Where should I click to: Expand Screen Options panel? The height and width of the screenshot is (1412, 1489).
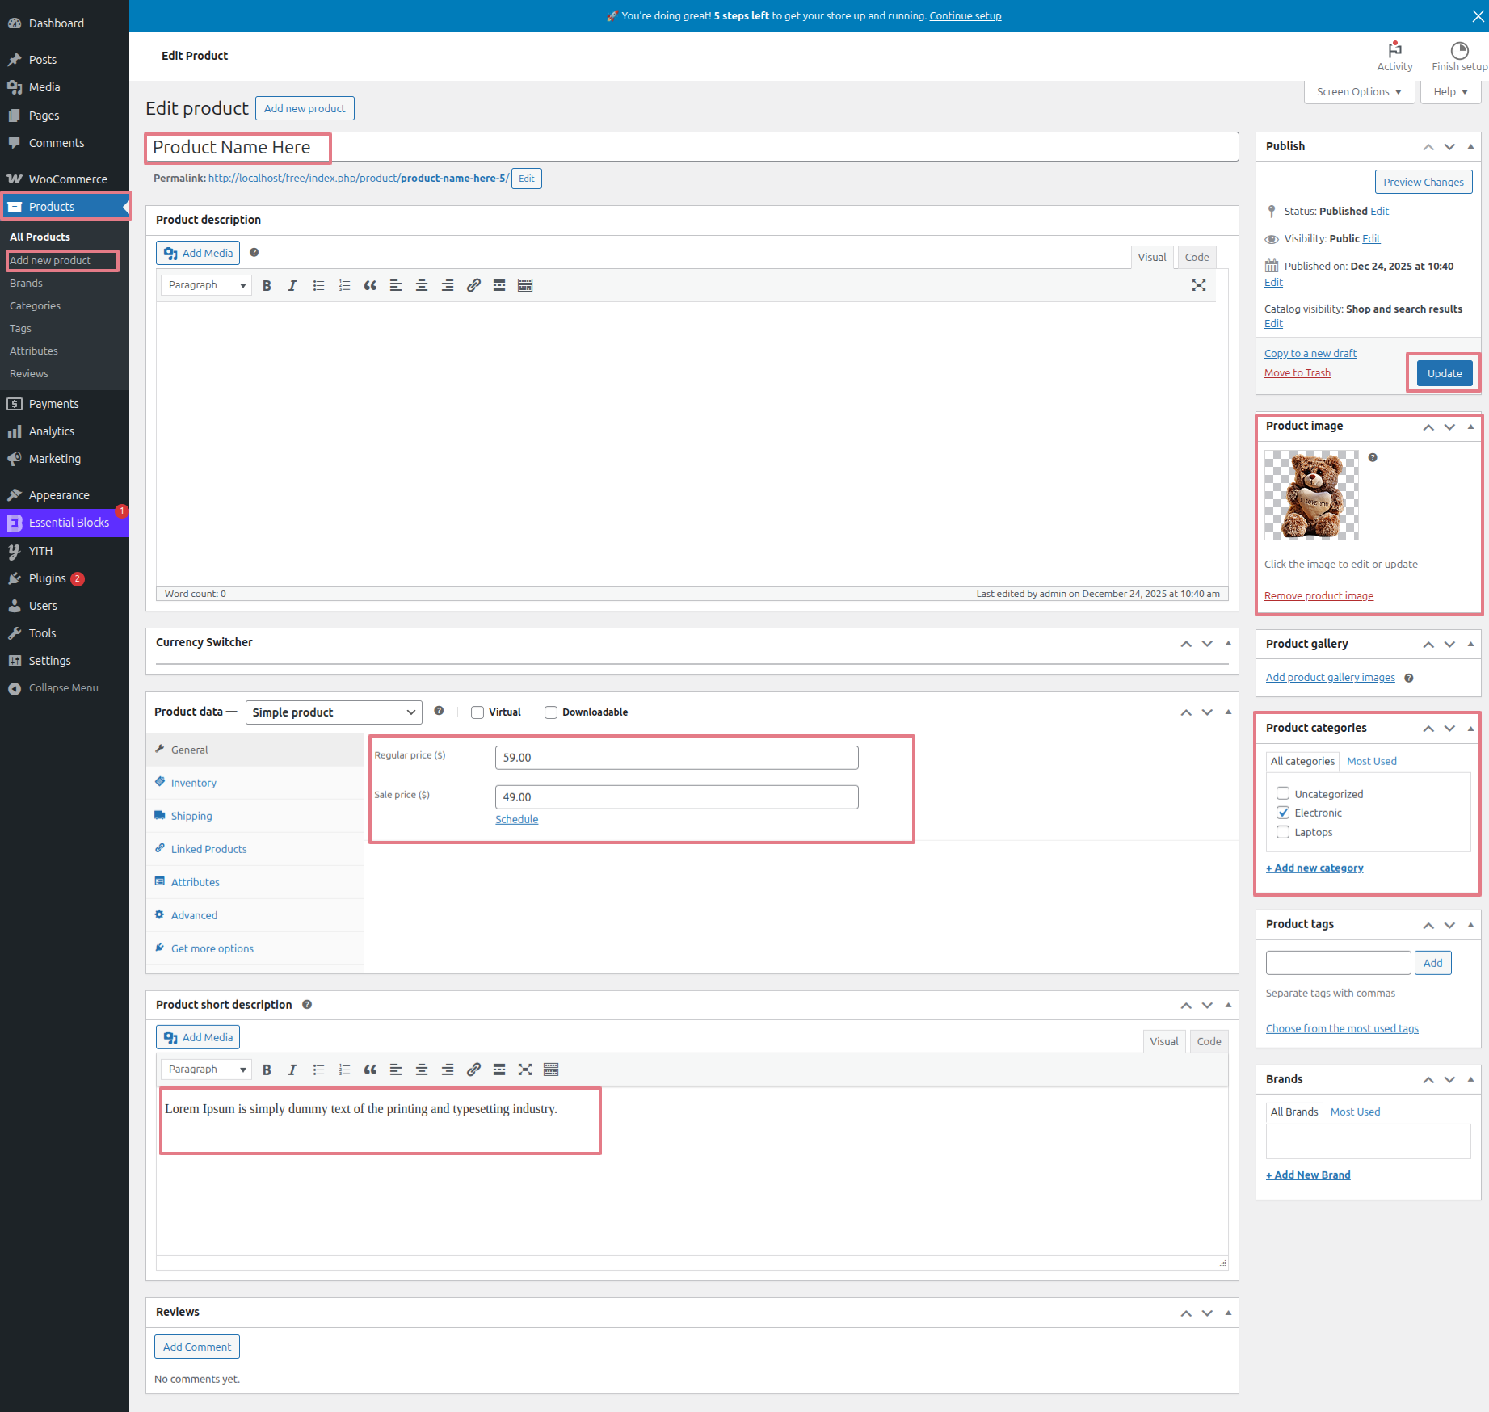1359,92
